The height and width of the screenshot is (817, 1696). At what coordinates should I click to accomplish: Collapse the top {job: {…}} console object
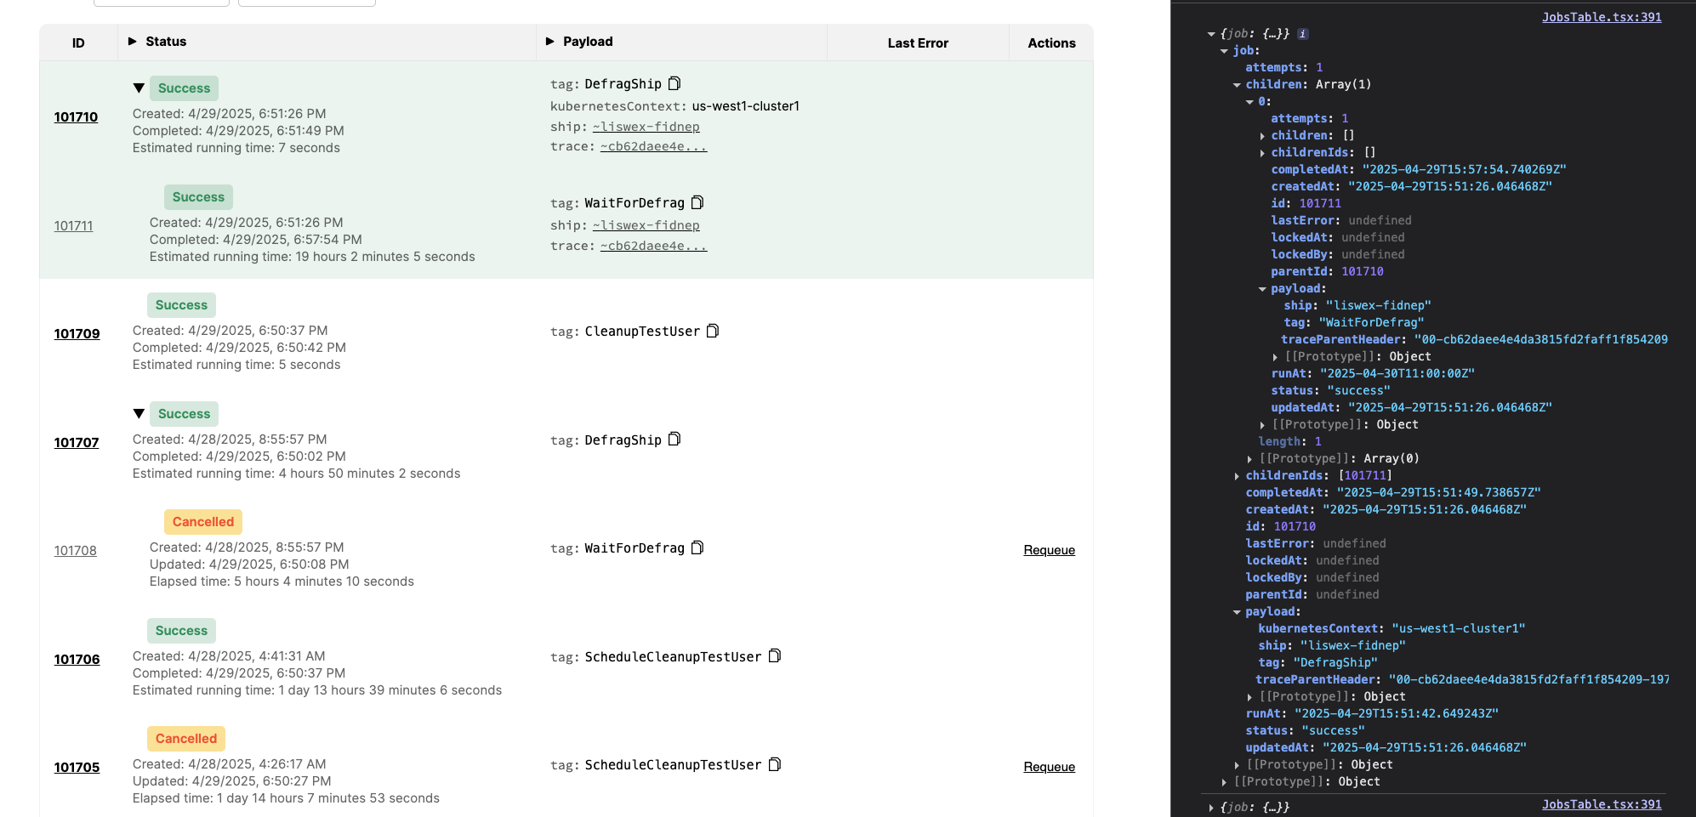pyautogui.click(x=1211, y=34)
